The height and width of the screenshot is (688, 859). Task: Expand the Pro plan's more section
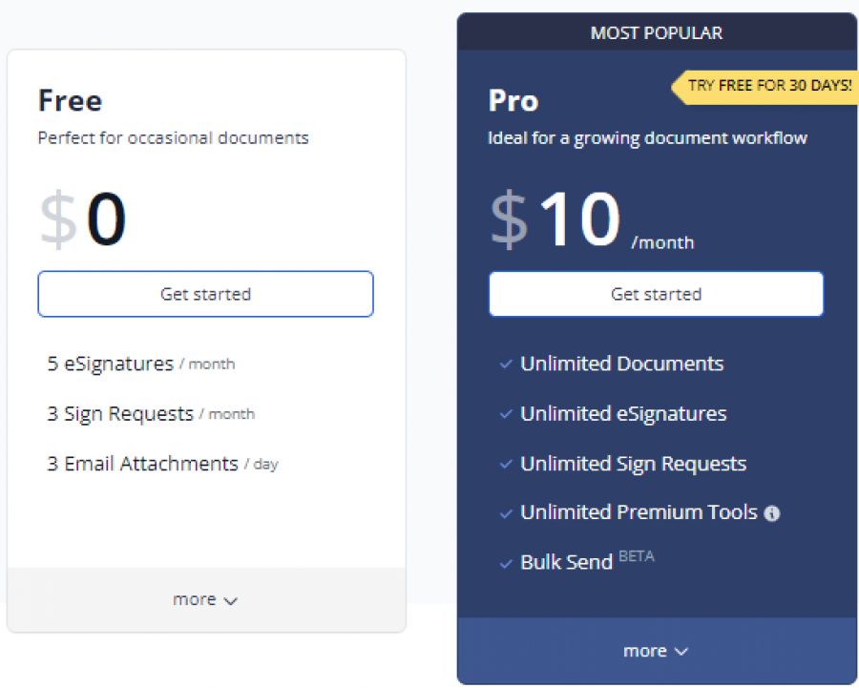point(656,651)
